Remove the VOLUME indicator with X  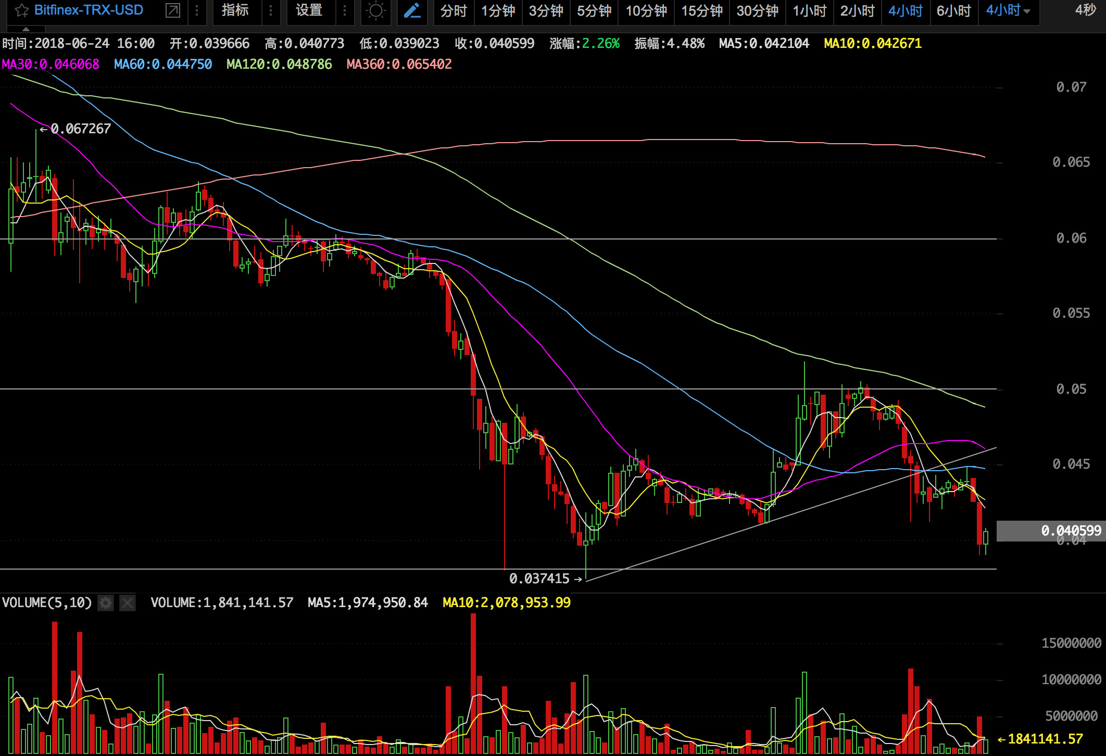tap(128, 603)
